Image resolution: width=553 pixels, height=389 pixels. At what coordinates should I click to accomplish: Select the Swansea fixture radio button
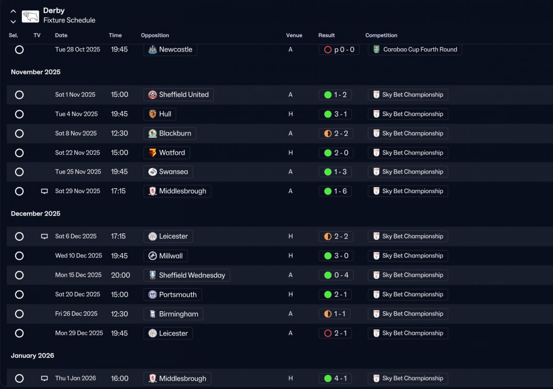[x=19, y=172]
